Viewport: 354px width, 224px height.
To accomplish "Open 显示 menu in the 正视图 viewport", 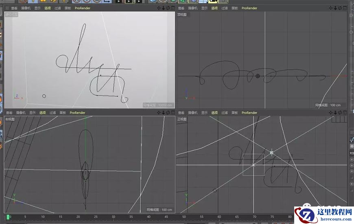I will click(204, 112).
